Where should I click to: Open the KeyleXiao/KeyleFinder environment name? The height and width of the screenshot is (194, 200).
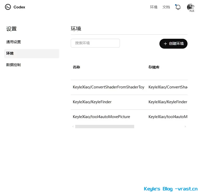[92, 102]
